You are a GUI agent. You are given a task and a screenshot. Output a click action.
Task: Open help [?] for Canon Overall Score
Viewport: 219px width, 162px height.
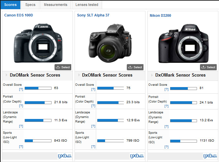coord(21,89)
